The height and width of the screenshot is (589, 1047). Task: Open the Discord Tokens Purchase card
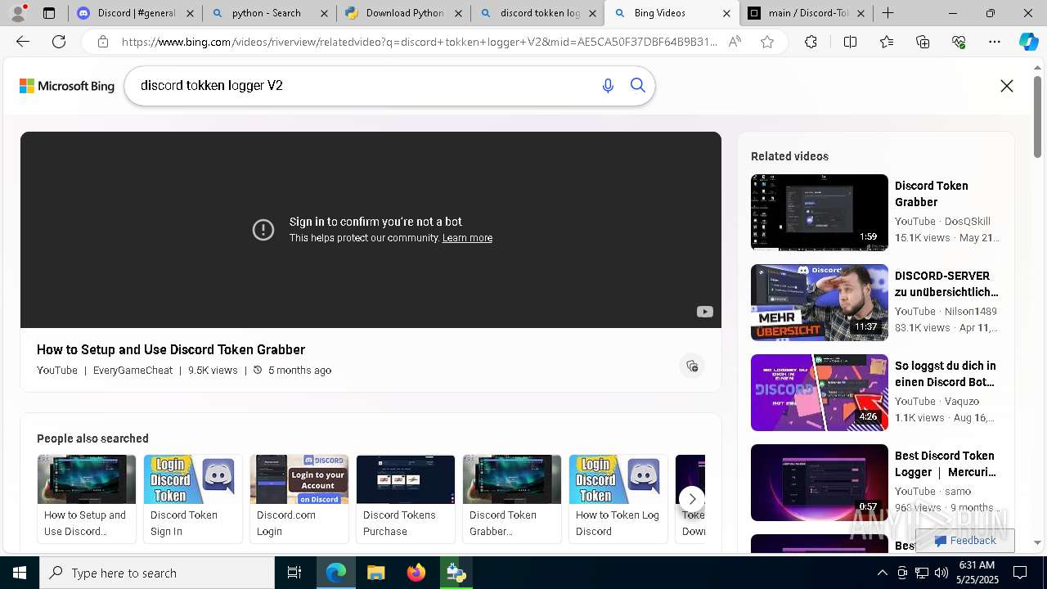406,499
